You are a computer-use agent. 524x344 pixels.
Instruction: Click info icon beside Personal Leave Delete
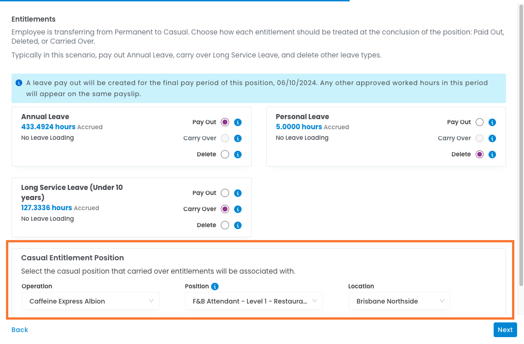(x=492, y=155)
